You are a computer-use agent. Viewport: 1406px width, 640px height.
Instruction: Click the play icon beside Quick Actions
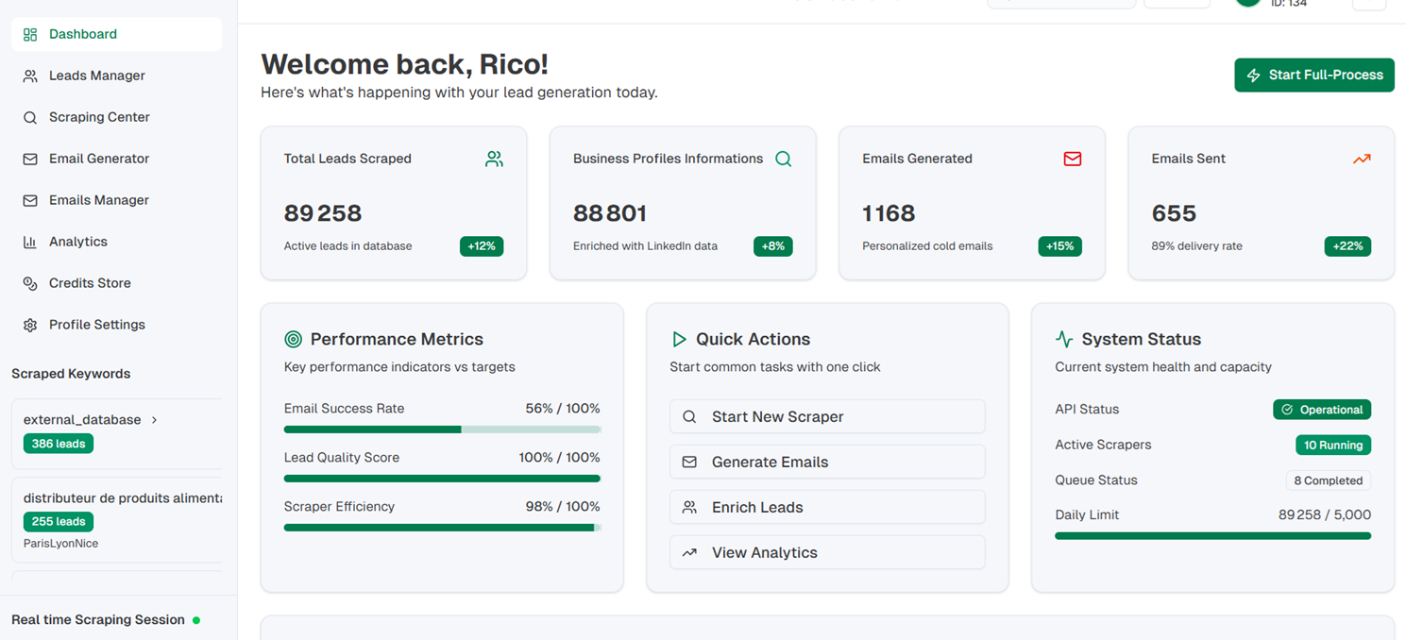pos(679,339)
